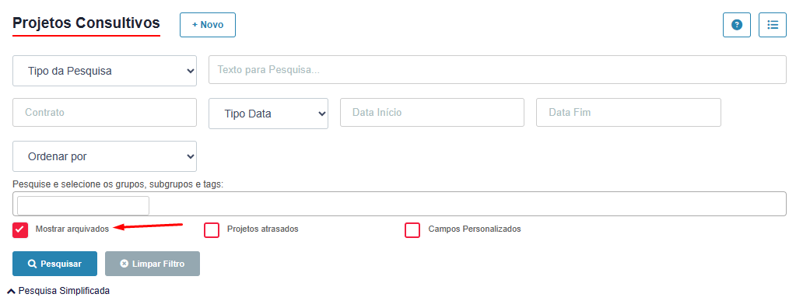
Task: Click the X icon on Limpar Filtro
Action: (124, 264)
